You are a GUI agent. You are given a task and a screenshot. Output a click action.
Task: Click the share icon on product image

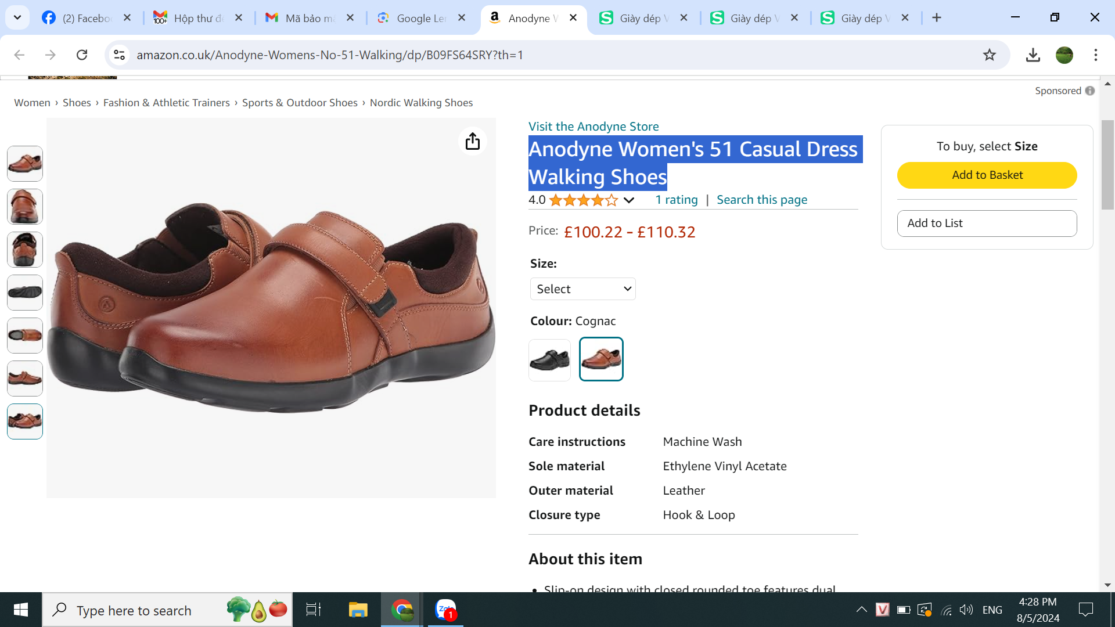point(472,141)
